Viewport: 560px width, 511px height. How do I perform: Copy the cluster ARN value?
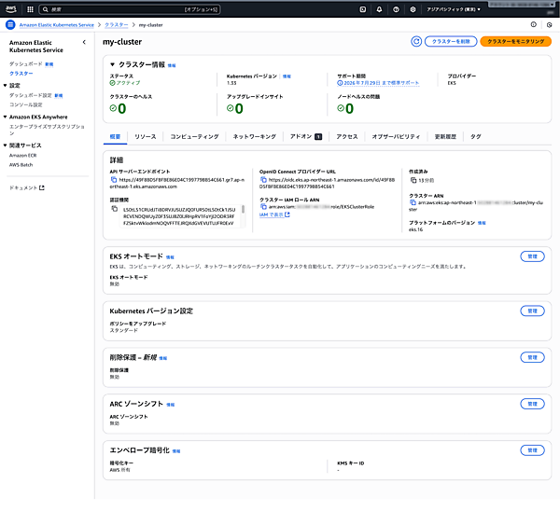[x=413, y=201]
